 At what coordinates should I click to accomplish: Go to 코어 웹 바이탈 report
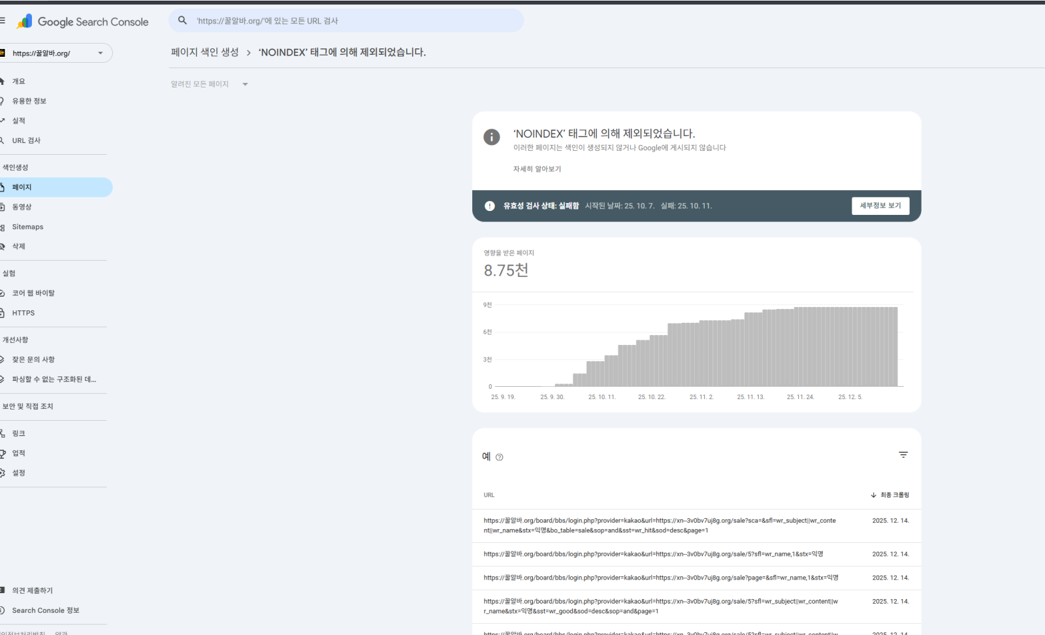click(x=33, y=293)
